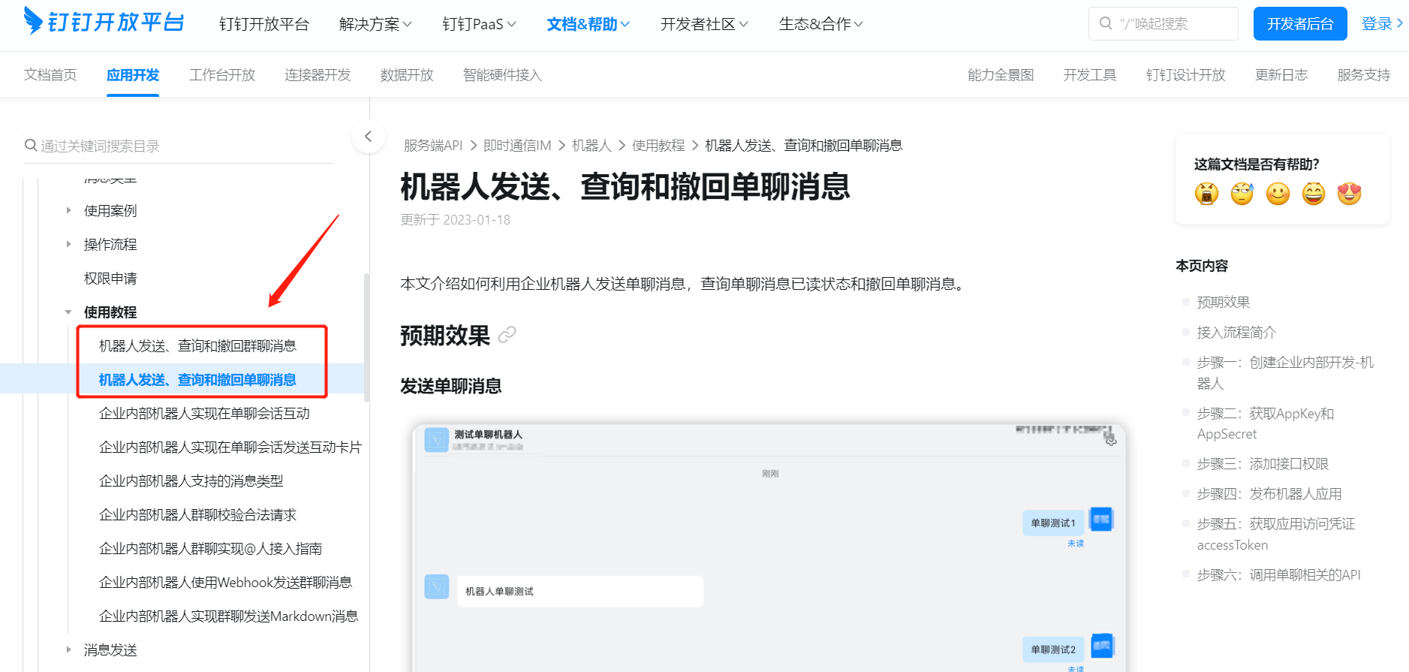Open 开发者社区 dropdown menu

click(x=704, y=24)
